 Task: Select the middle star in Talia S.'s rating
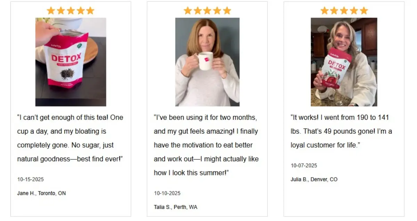click(x=207, y=10)
